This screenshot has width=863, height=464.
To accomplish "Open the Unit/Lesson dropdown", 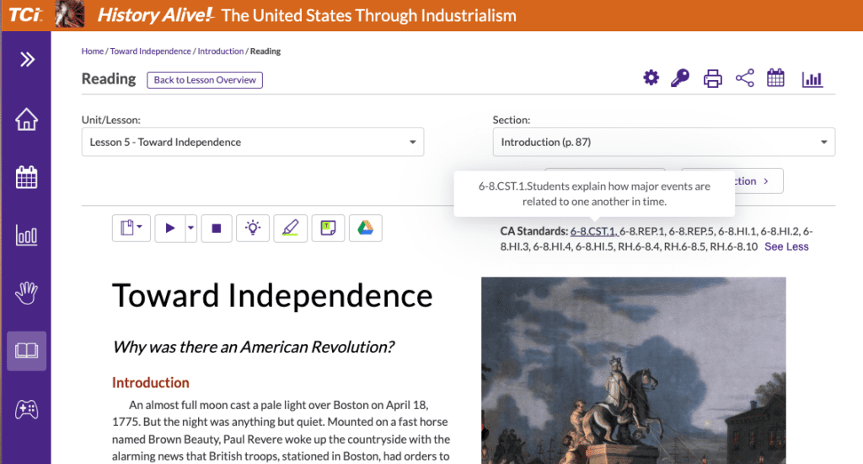I will pos(253,143).
